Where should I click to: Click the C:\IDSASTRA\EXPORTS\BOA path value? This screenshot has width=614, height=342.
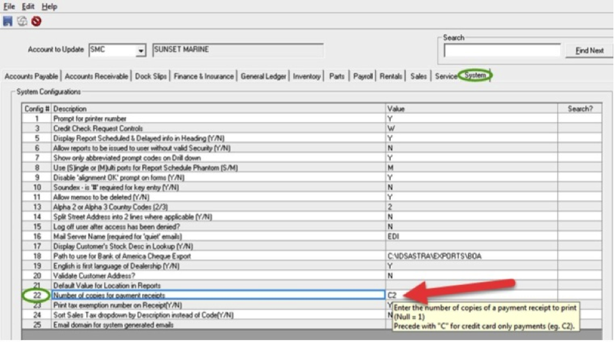click(471, 256)
